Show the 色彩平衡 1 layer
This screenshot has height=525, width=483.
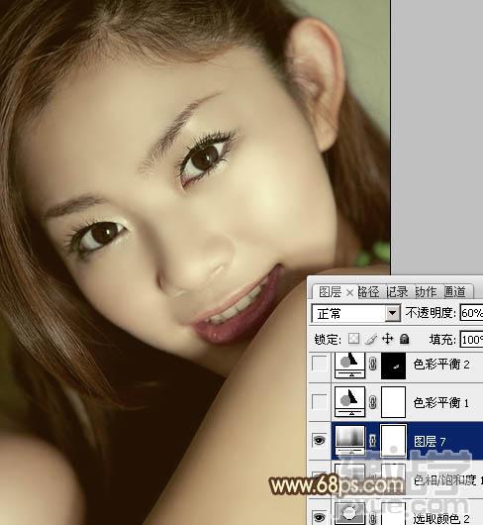[319, 402]
